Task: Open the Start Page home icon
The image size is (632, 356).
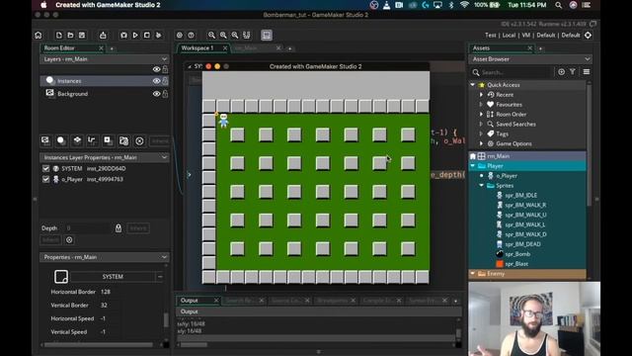Action: click(39, 36)
